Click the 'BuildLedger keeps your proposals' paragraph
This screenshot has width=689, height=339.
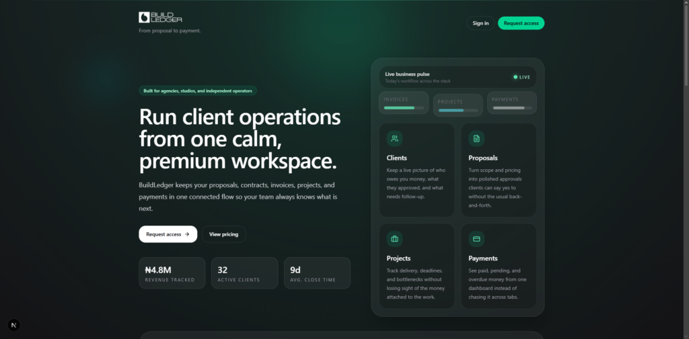coord(238,197)
